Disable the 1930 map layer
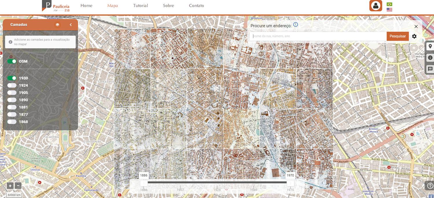 coord(12,78)
